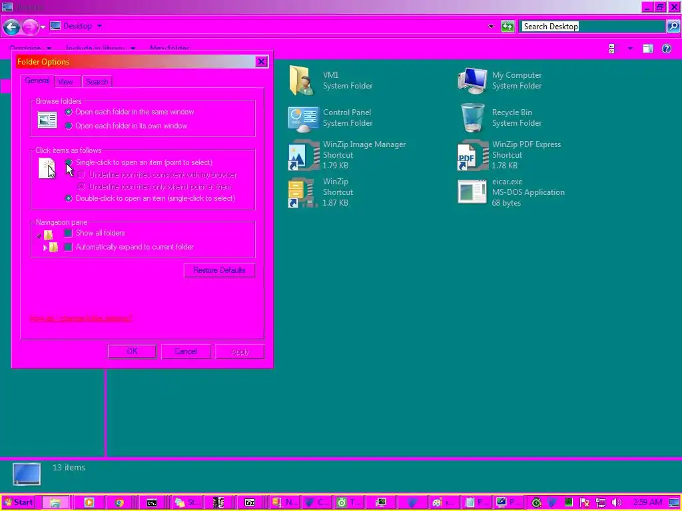Open the views options dropdown arrow
This screenshot has height=511, width=682.
(630, 49)
